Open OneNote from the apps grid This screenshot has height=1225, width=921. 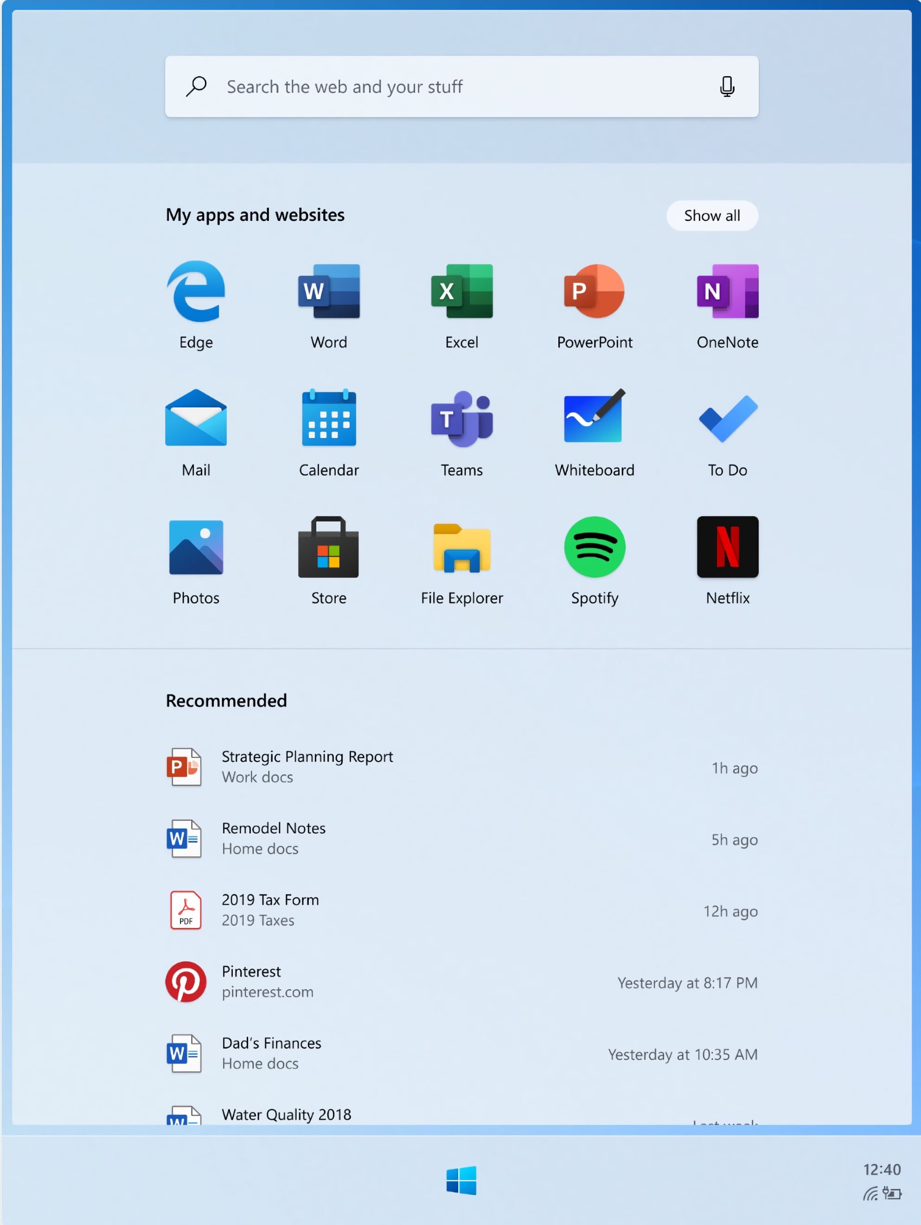pos(727,292)
